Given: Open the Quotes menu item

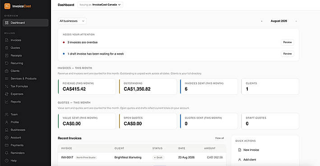Looking at the screenshot, I should (x=26, y=48).
